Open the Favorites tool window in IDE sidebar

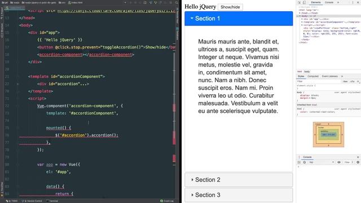pos(2,190)
